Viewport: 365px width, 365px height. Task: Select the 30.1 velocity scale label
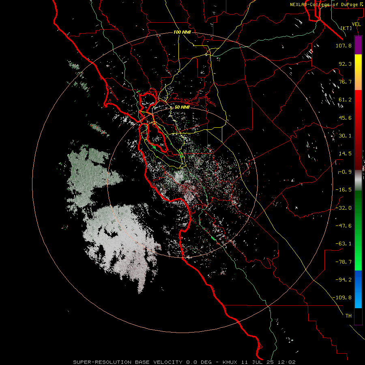click(x=345, y=136)
